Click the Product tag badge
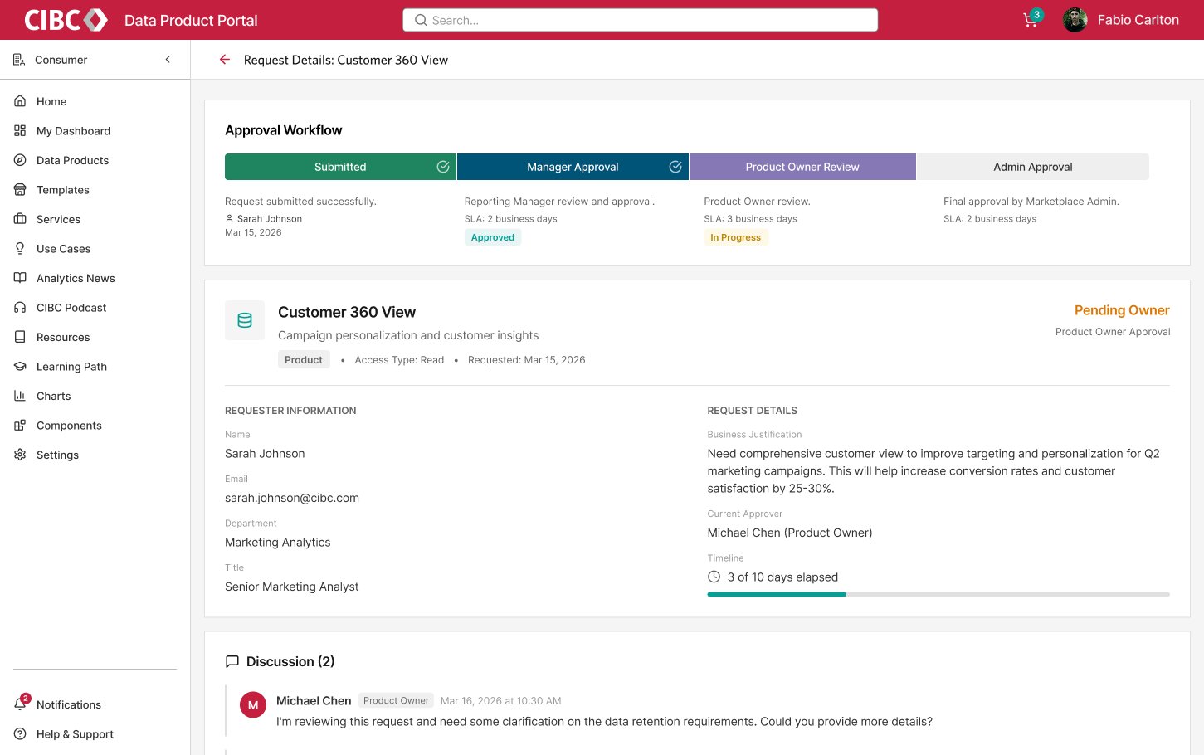Image resolution: width=1204 pixels, height=755 pixels. pyautogui.click(x=304, y=359)
